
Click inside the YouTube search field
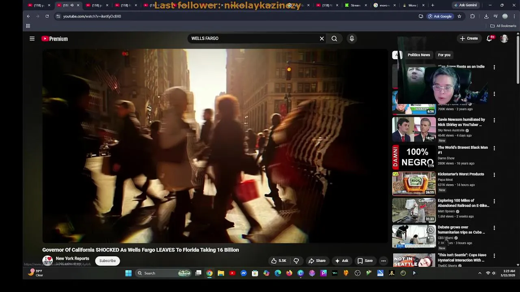pos(254,39)
